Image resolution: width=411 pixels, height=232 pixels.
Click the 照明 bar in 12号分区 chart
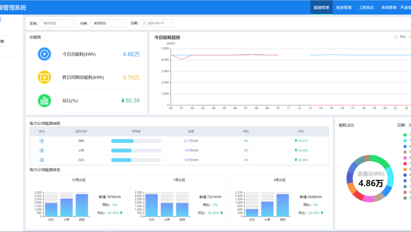pyautogui.click(x=82, y=205)
